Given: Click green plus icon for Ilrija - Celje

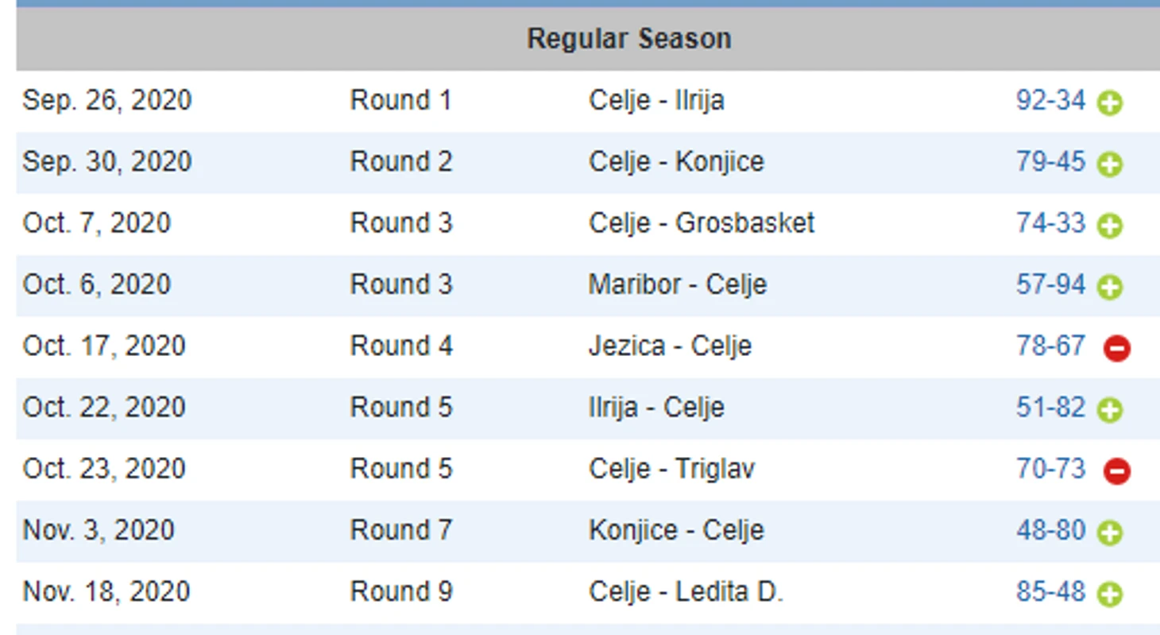Looking at the screenshot, I should click(x=1109, y=409).
